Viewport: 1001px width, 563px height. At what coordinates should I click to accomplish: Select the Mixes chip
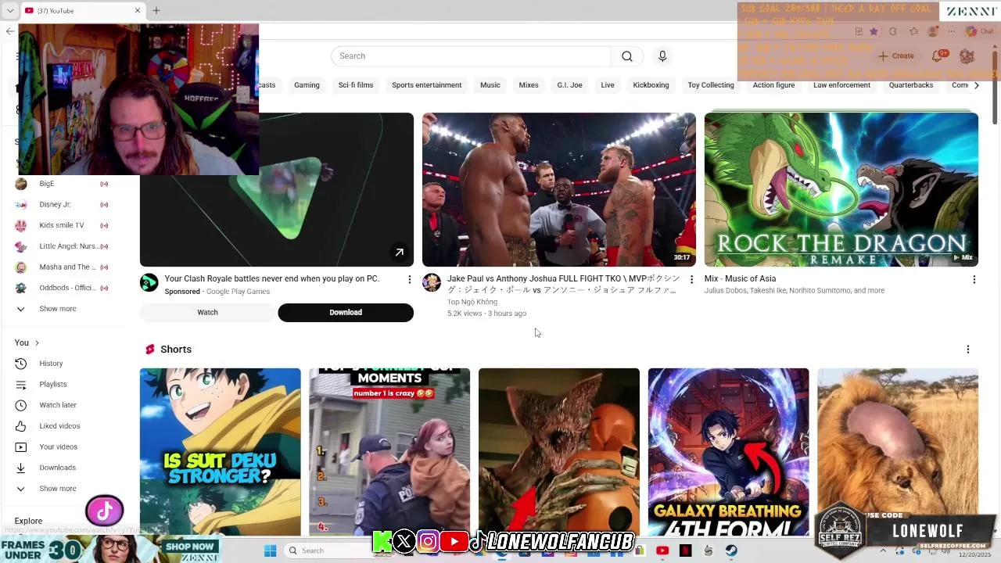529,85
